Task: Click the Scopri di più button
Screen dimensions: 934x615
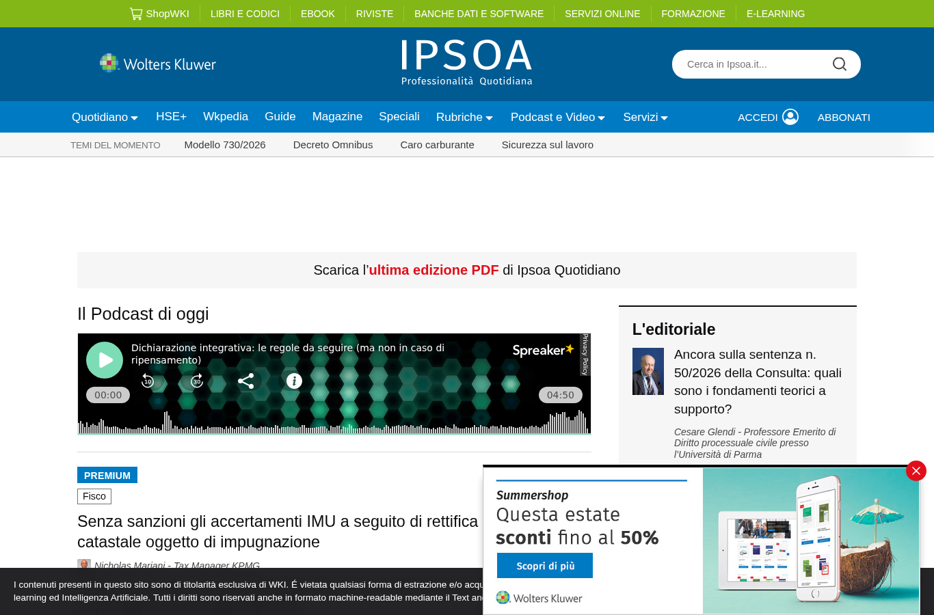Action: 545,566
